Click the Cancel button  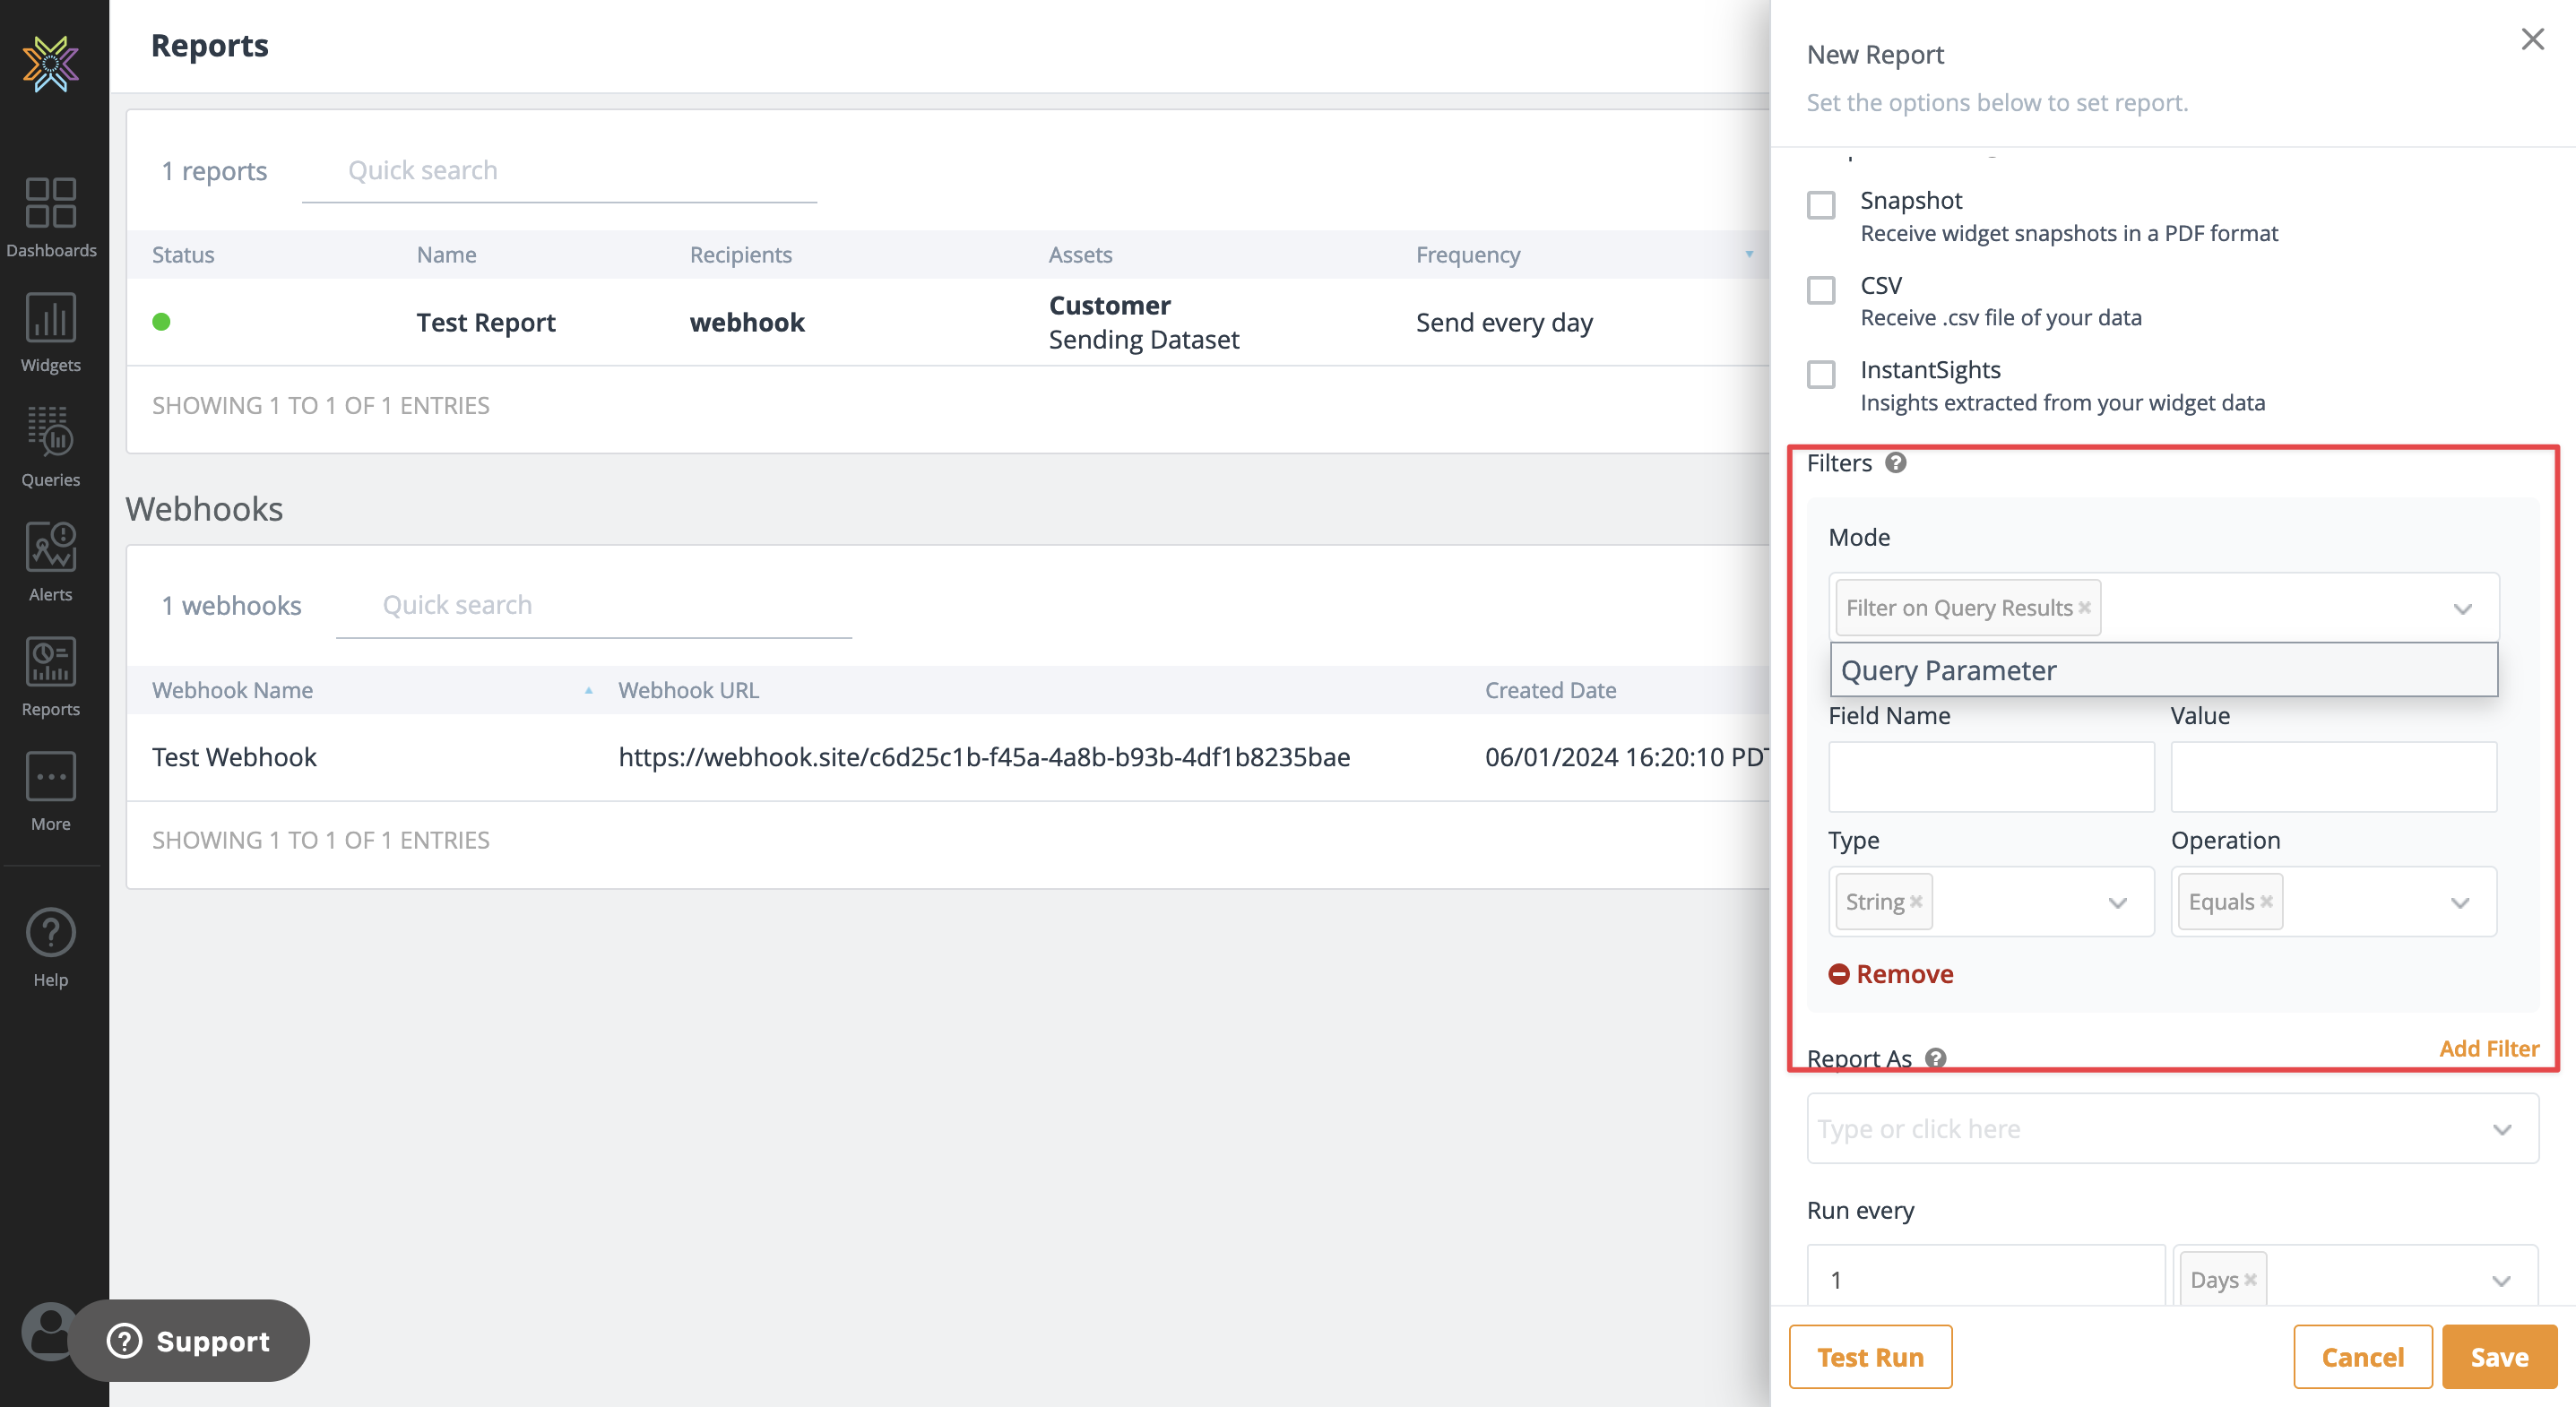click(2362, 1357)
